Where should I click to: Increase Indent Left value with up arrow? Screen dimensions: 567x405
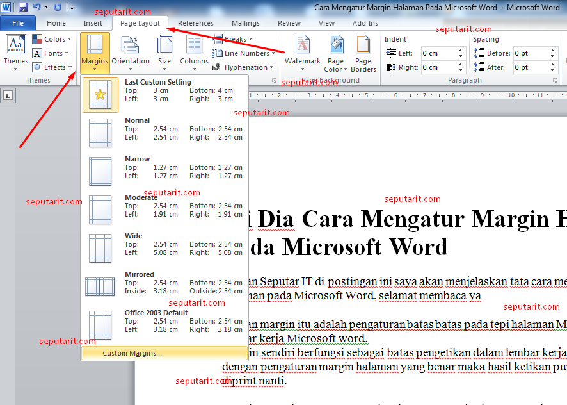click(460, 51)
